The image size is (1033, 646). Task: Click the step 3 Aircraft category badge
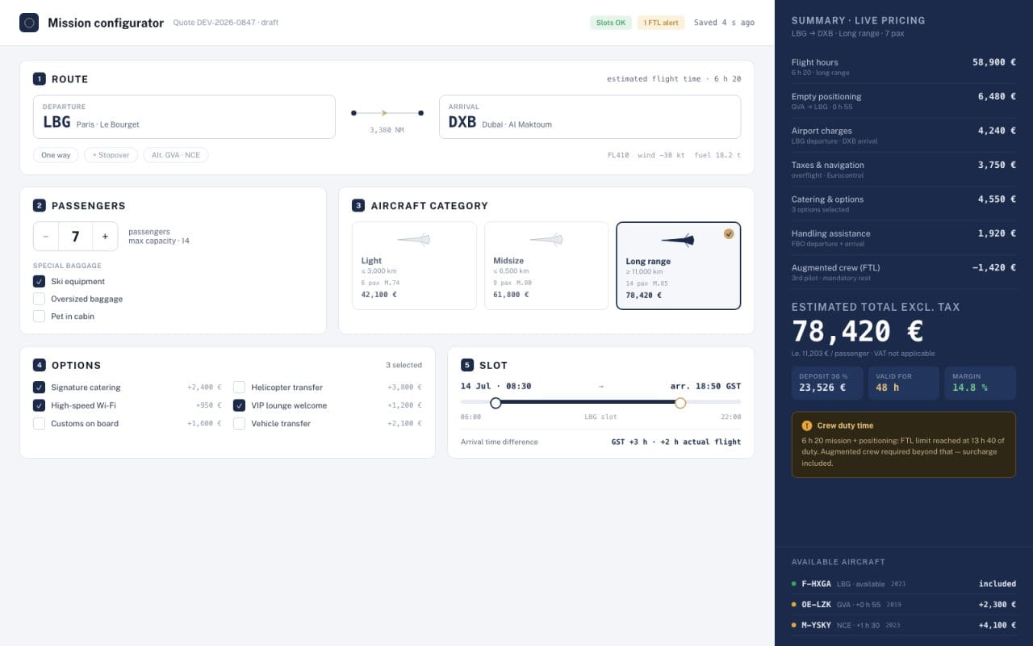358,206
